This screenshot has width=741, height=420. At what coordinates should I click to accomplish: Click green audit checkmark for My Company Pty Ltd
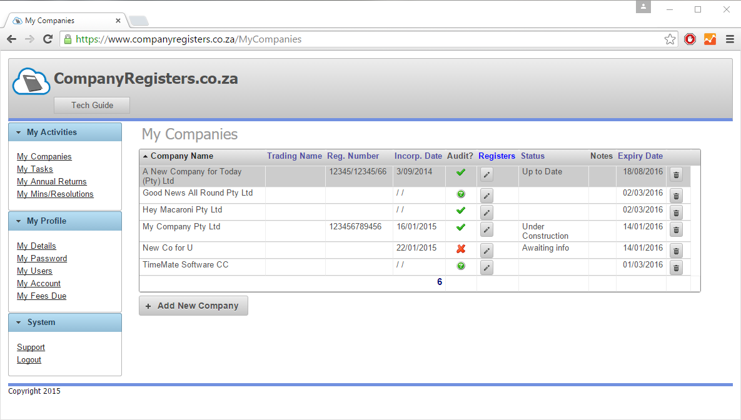461,227
